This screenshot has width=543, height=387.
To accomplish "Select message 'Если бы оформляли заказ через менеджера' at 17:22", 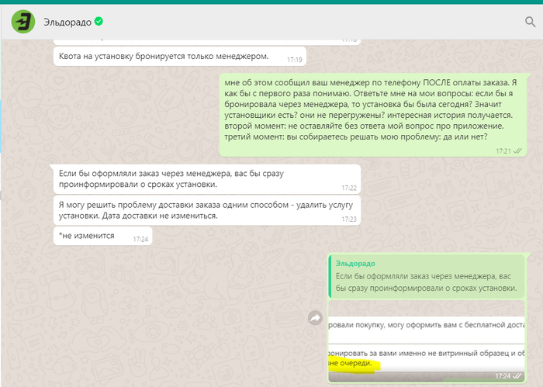I will coord(207,179).
